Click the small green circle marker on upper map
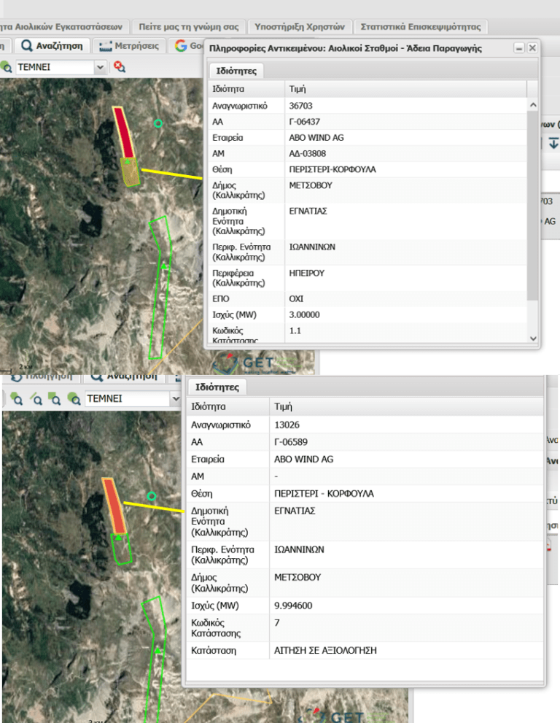 click(157, 124)
